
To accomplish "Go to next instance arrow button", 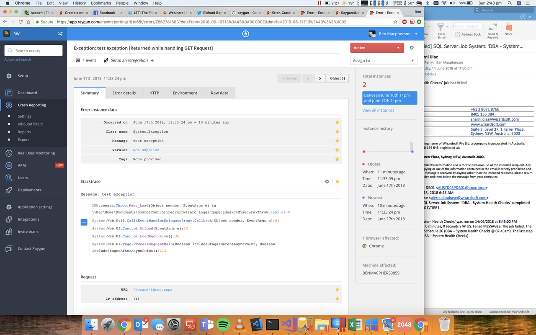I will (320, 78).
